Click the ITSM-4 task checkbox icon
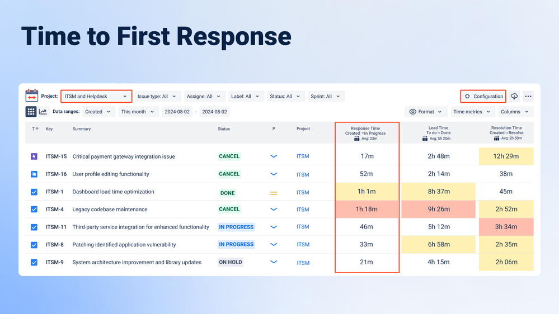 pos(34,210)
